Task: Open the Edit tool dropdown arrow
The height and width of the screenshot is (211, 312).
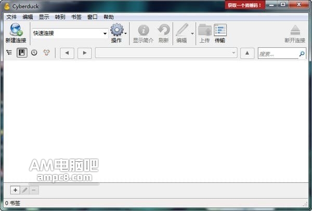Action: pos(192,34)
